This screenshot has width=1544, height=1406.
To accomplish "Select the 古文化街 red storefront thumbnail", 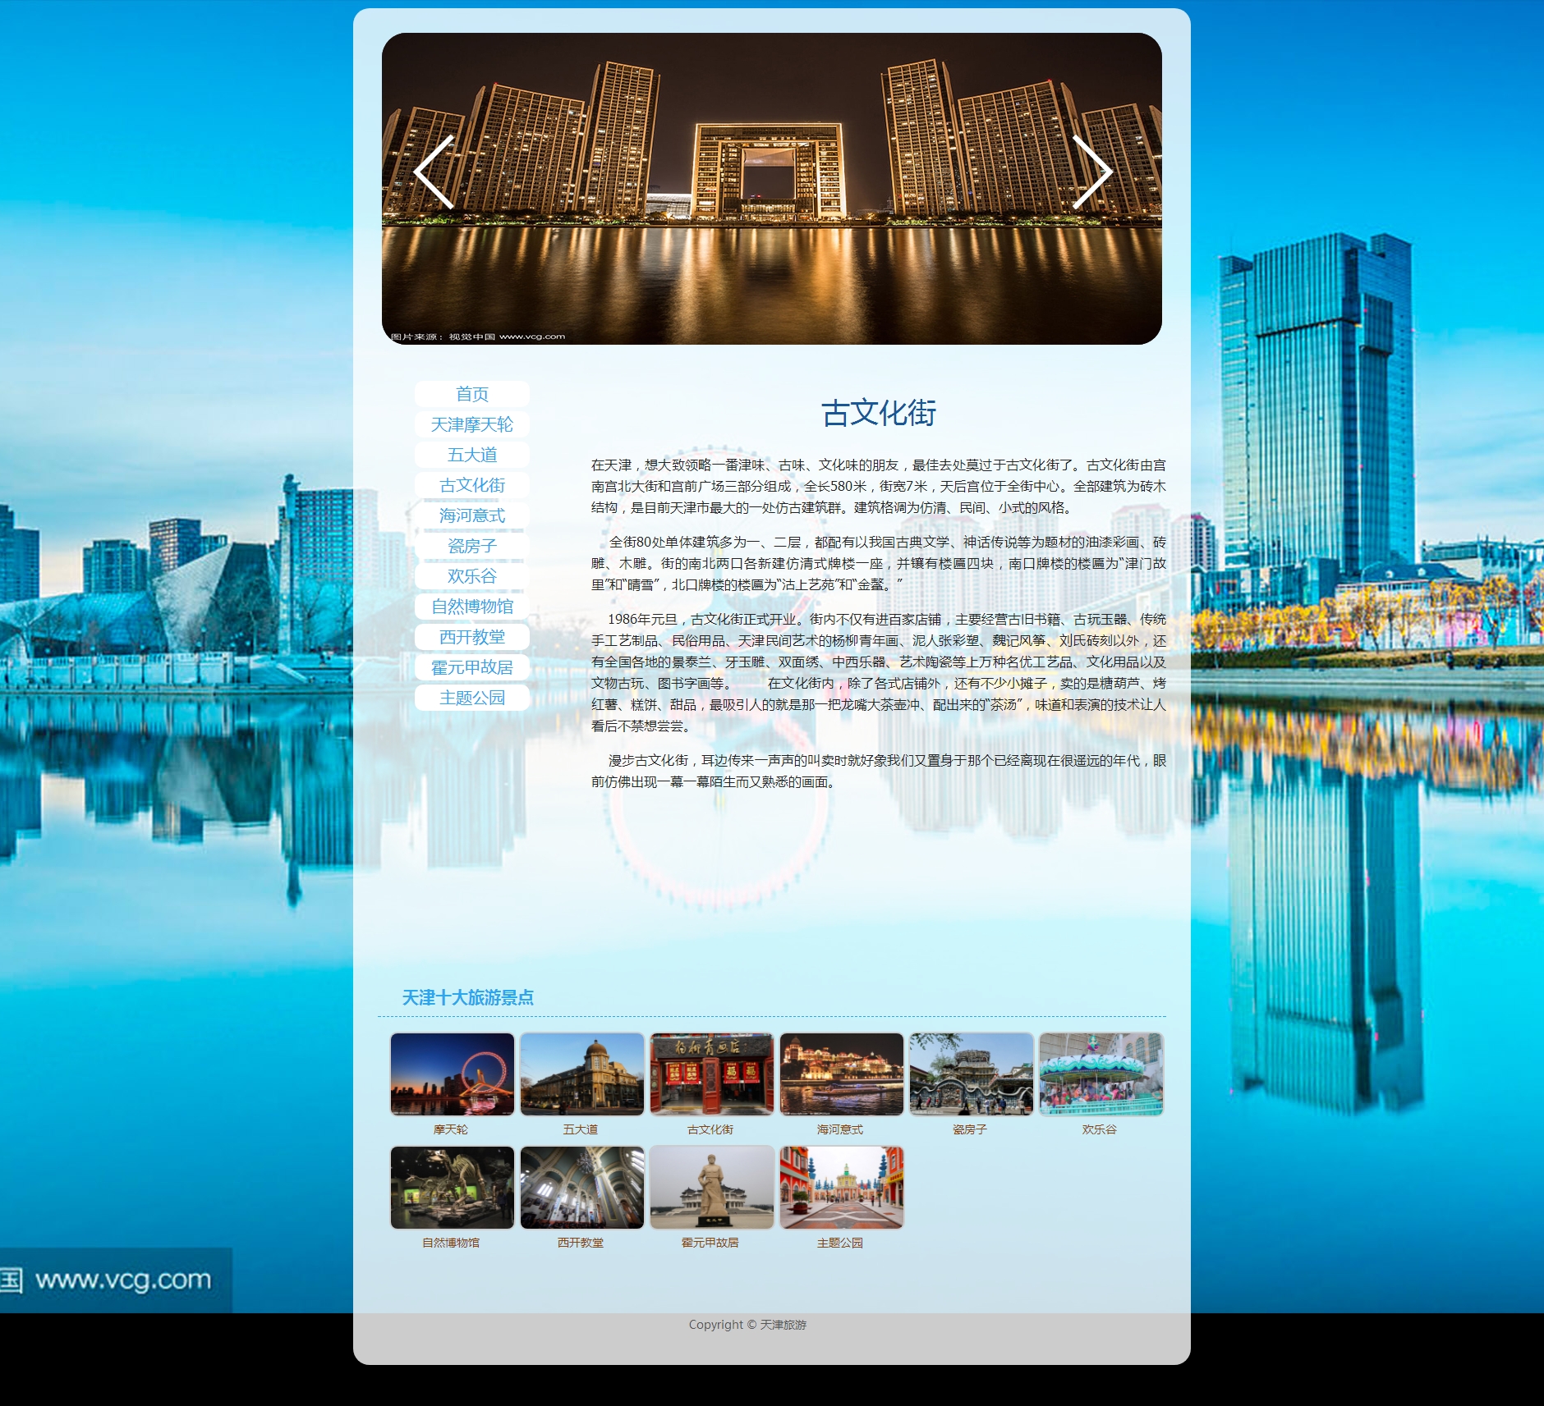I will click(712, 1074).
